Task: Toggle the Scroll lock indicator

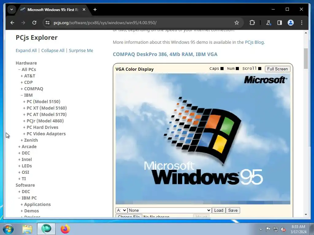Action: (x=260, y=69)
